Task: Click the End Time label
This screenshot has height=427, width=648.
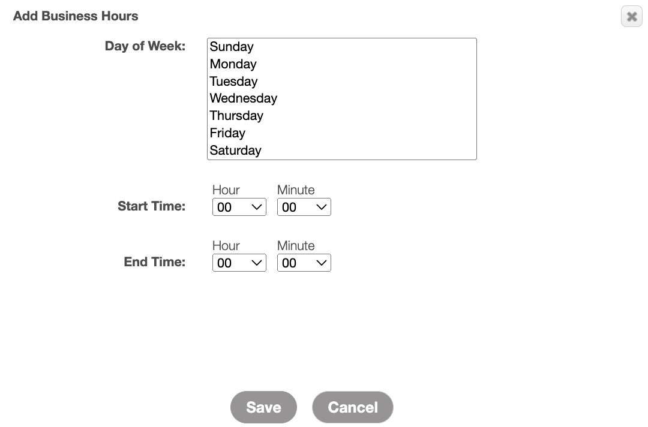Action: point(154,262)
